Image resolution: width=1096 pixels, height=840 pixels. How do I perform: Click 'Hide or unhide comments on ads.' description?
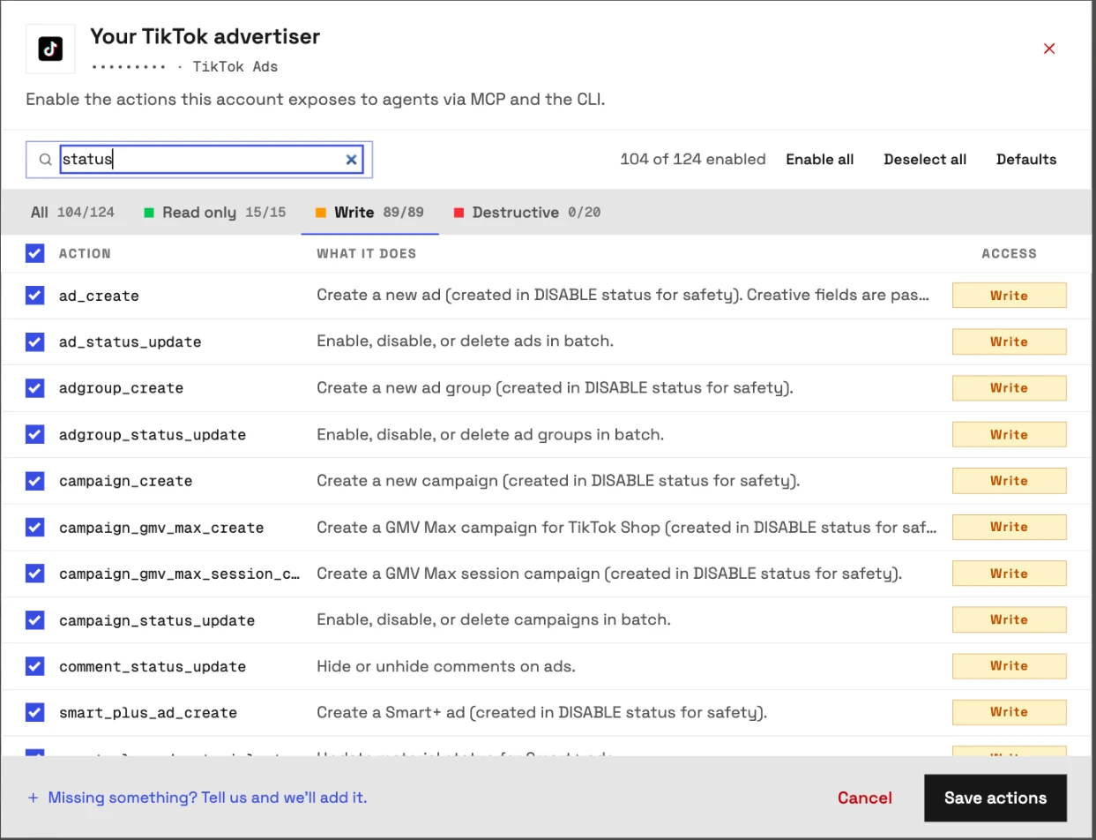click(446, 666)
